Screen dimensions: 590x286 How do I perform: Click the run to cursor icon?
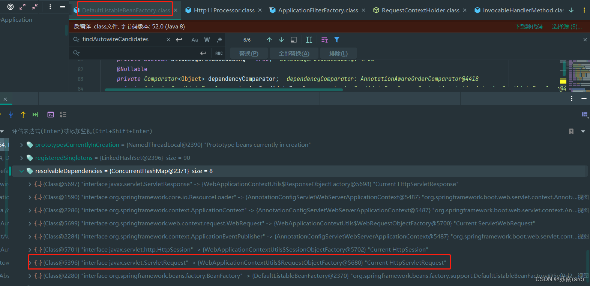(35, 115)
